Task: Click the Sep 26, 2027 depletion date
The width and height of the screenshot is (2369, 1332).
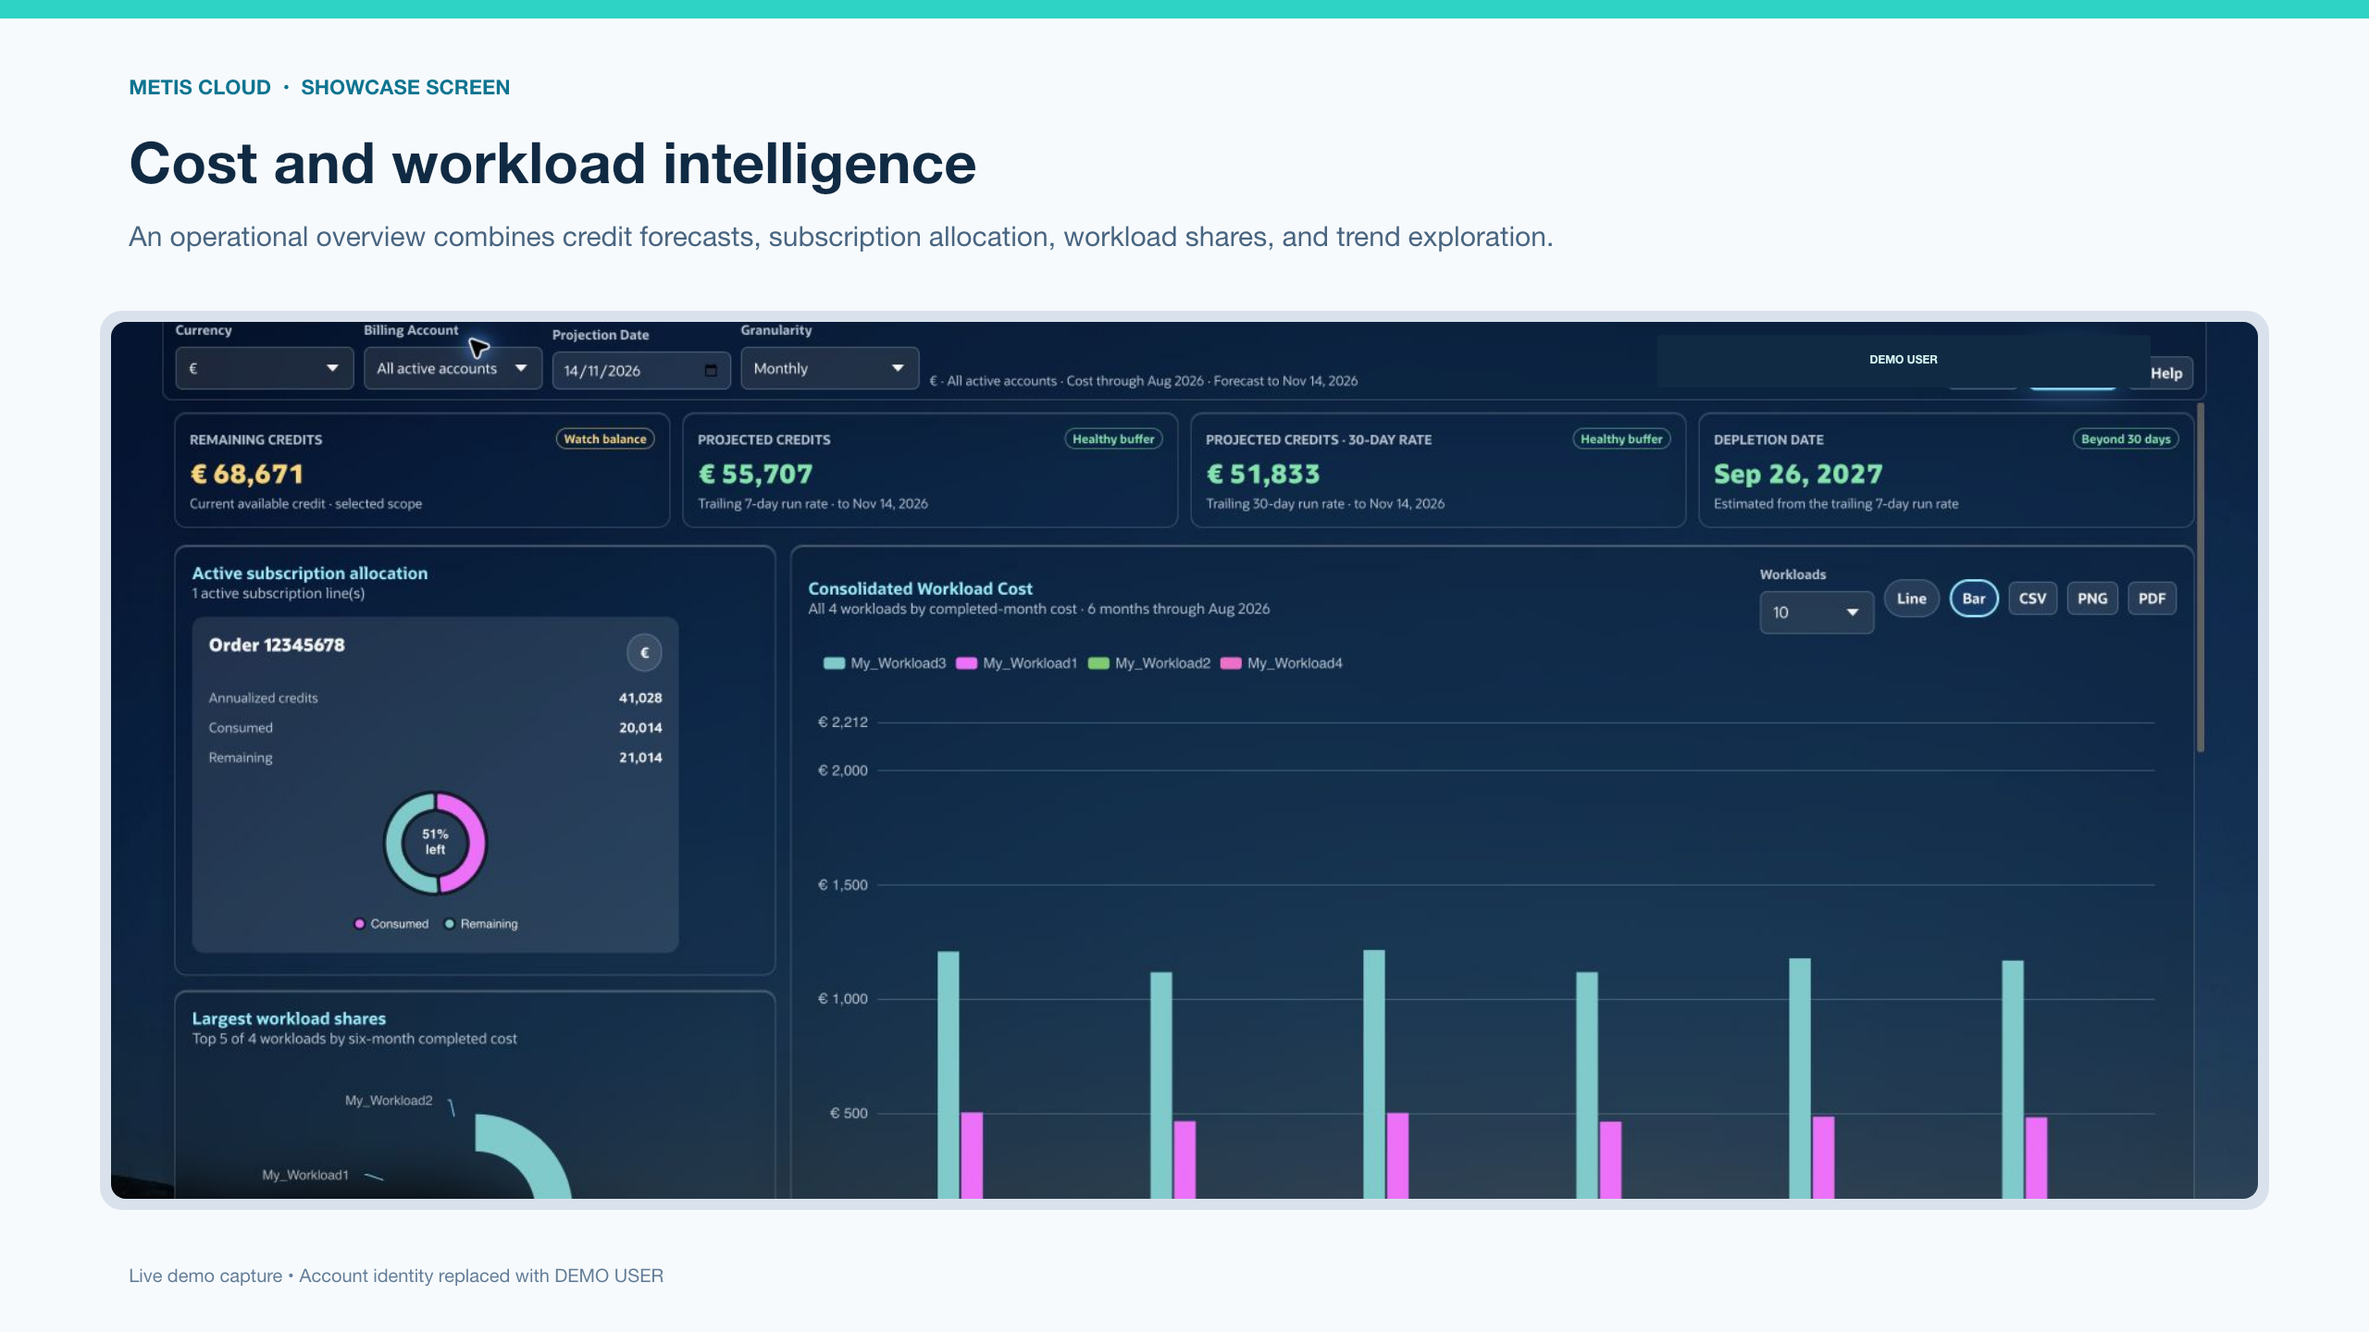Action: (1798, 475)
